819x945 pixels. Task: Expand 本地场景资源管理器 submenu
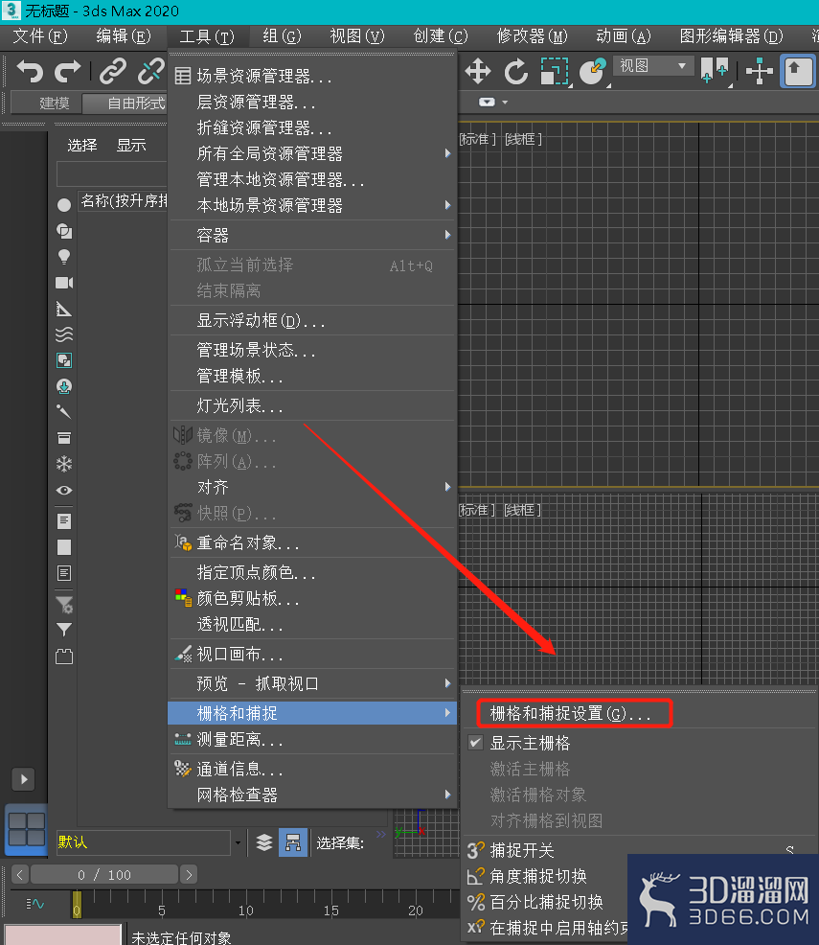312,205
